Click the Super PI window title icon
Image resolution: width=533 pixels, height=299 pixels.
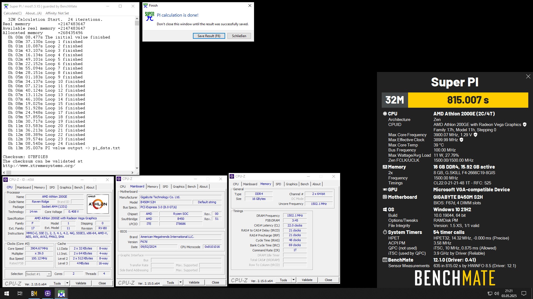point(6,6)
